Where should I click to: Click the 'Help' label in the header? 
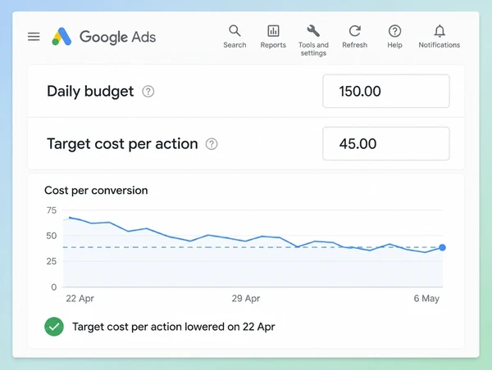pos(394,45)
